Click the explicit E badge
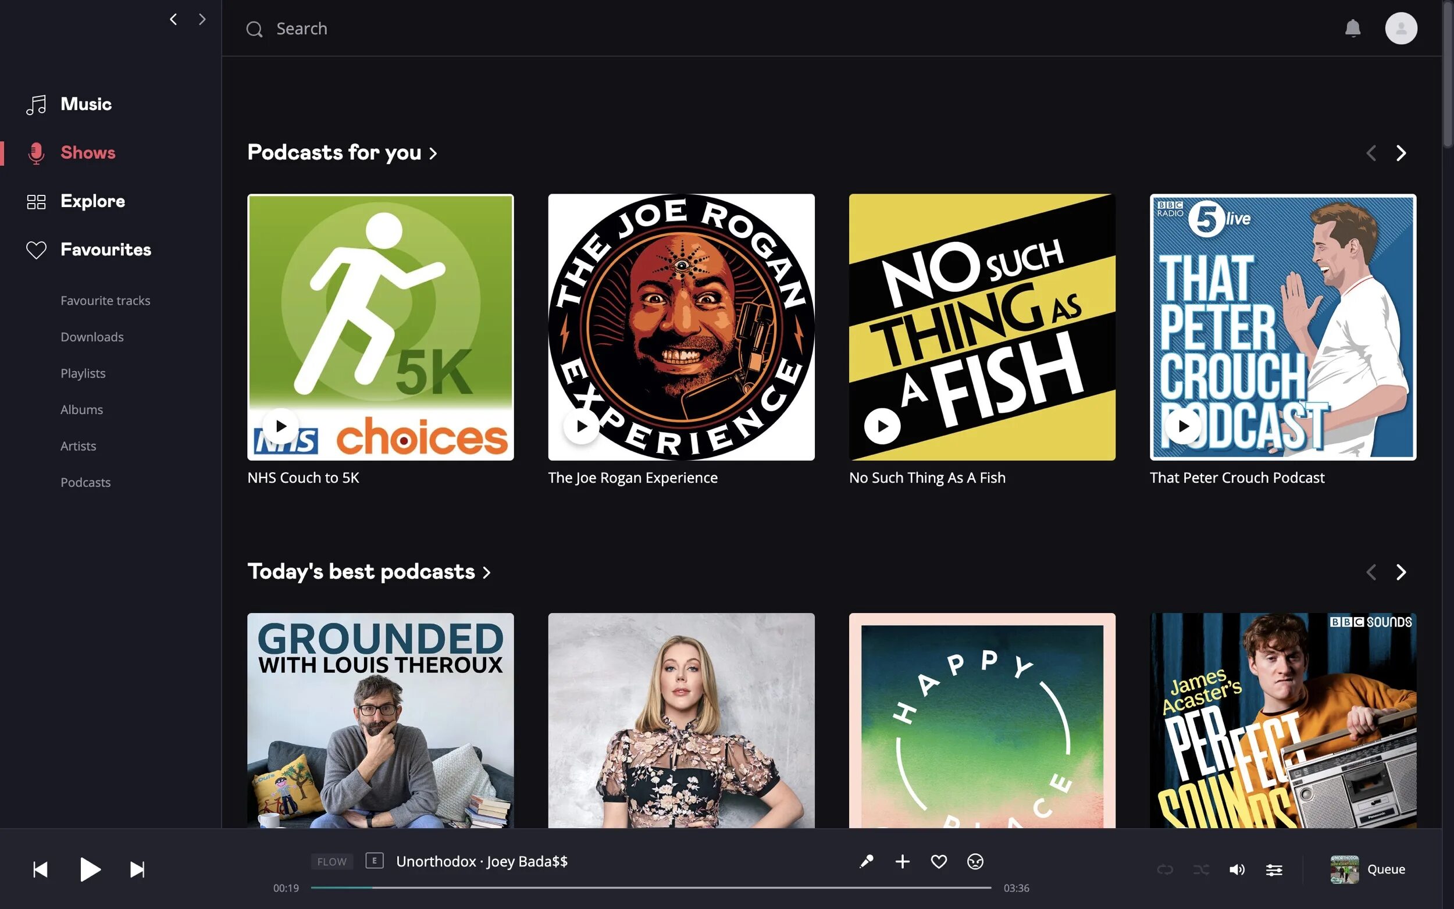This screenshot has height=909, width=1454. (375, 861)
